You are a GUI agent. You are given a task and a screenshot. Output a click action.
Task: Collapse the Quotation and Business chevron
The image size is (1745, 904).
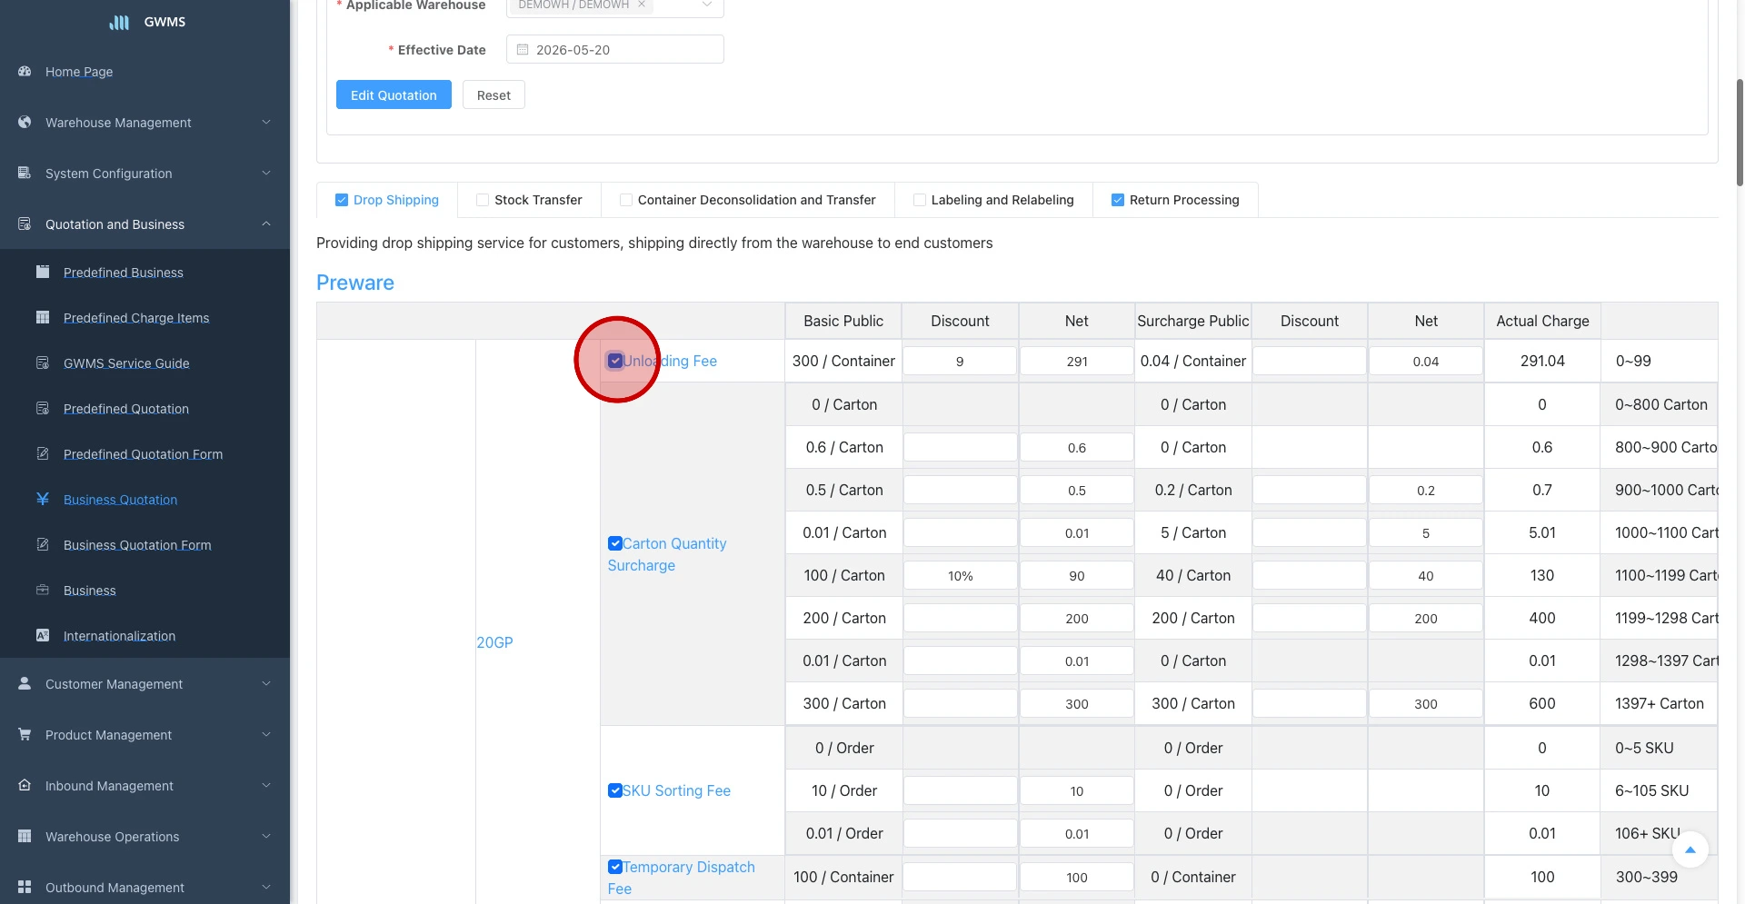[266, 224]
